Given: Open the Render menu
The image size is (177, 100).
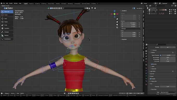Looking at the screenshot, I should 11,3.
